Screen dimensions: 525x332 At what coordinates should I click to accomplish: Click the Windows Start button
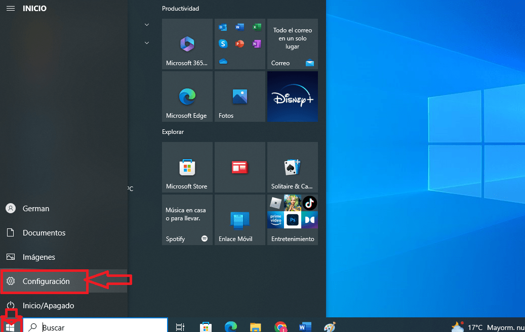[11, 327]
